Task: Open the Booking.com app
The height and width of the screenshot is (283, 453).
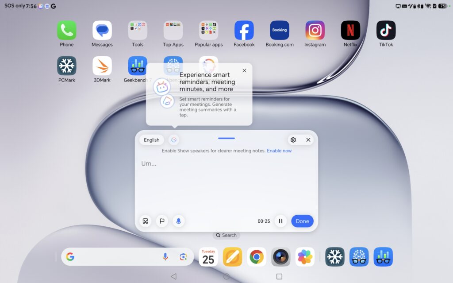Action: [x=280, y=30]
